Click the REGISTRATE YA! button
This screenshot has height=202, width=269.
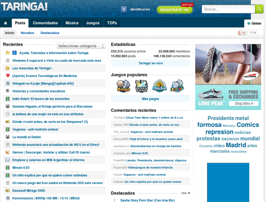(175, 10)
